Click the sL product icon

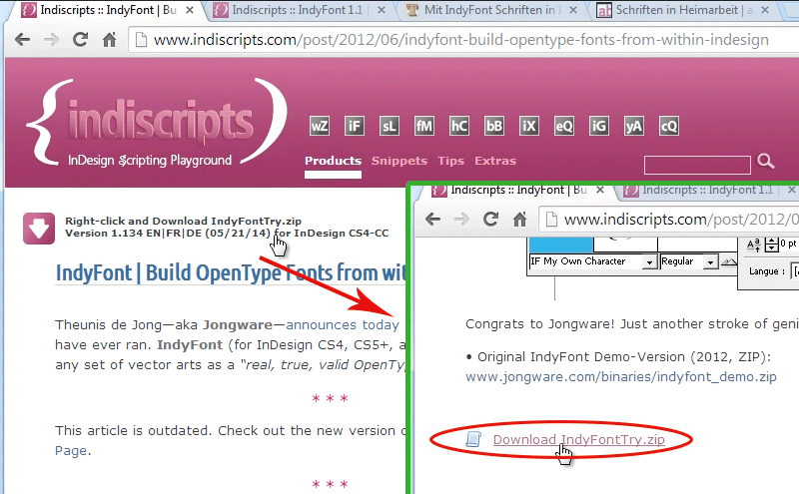(x=389, y=126)
